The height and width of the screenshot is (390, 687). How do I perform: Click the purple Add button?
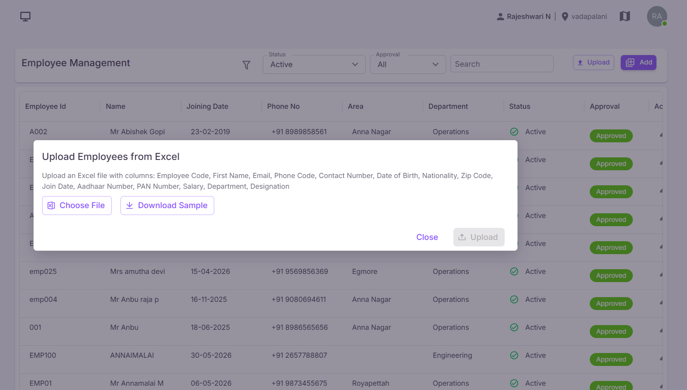(x=638, y=62)
